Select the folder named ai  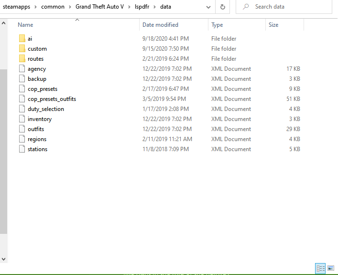[30, 39]
